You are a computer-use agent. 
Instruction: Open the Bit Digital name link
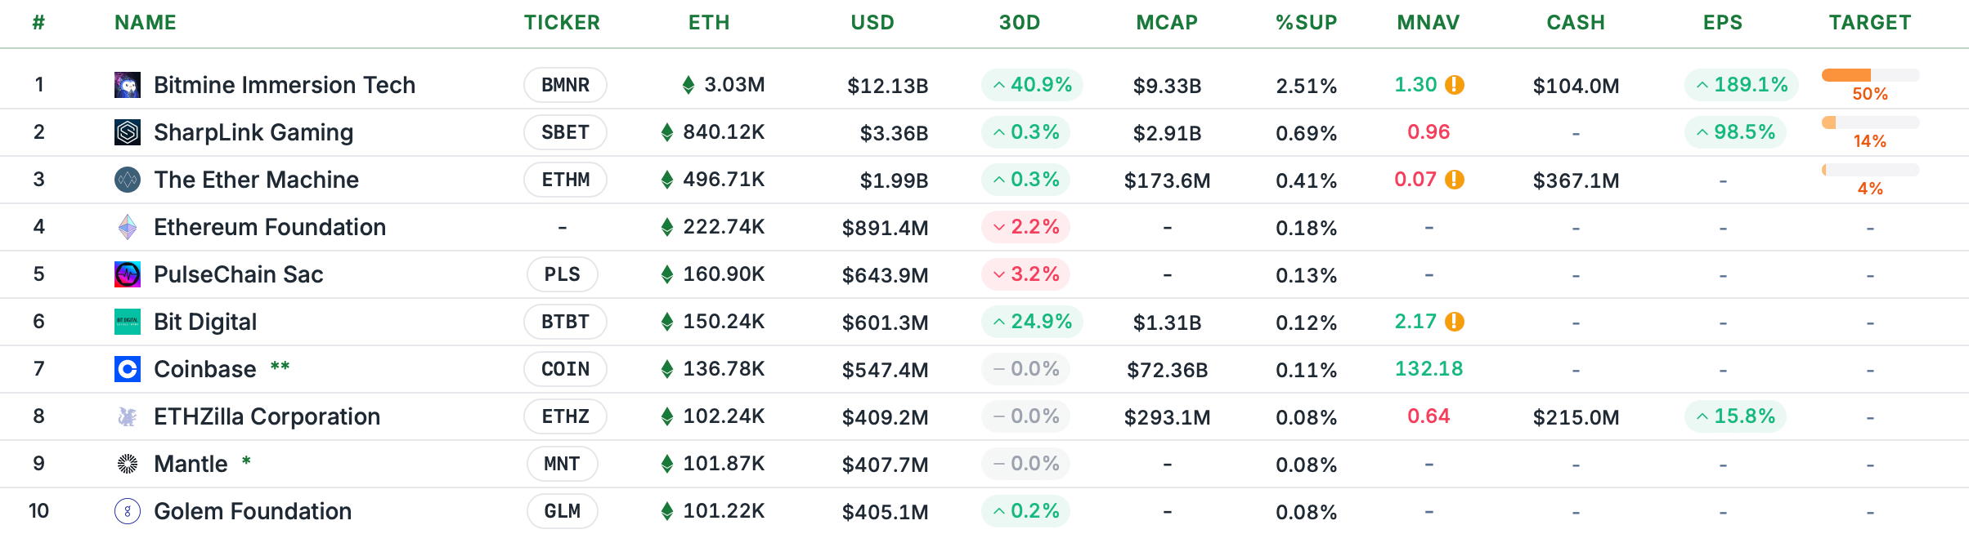pos(205,322)
